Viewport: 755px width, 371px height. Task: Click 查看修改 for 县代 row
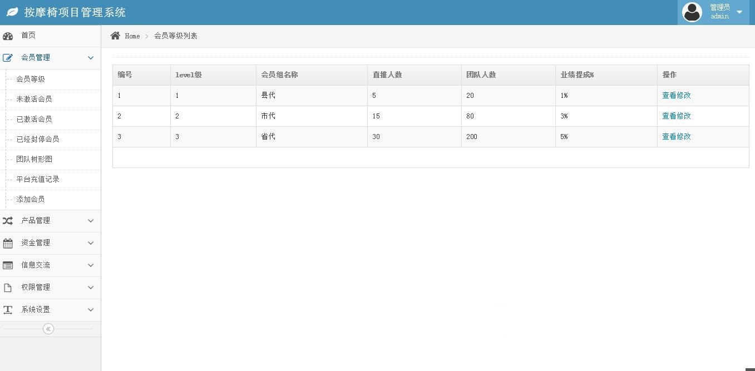click(x=676, y=96)
